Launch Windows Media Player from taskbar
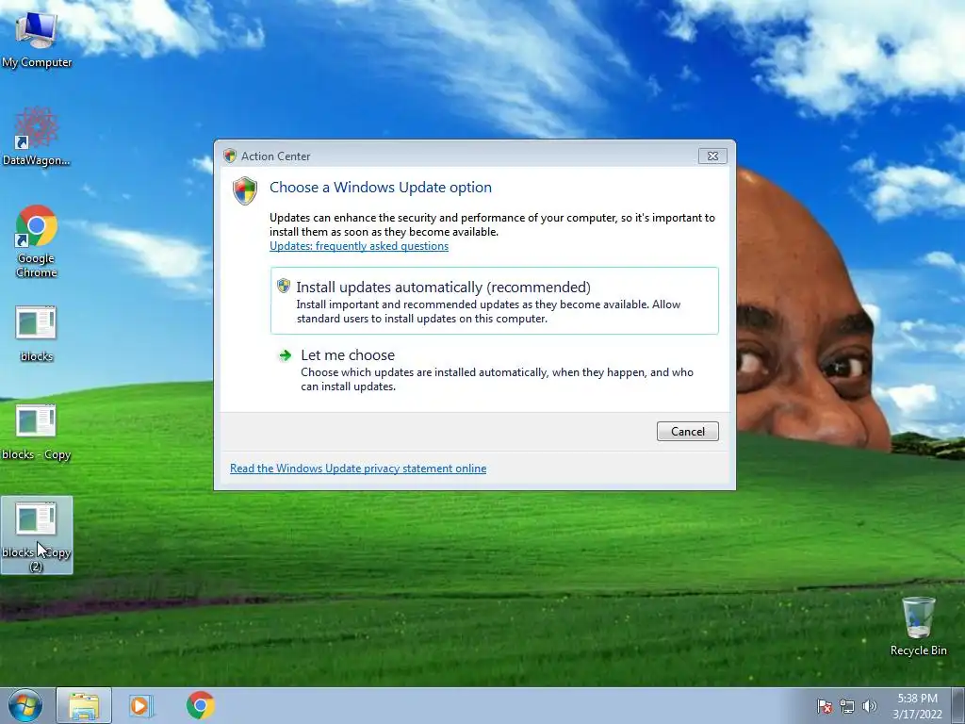Screen dimensions: 965x724 coord(139,706)
